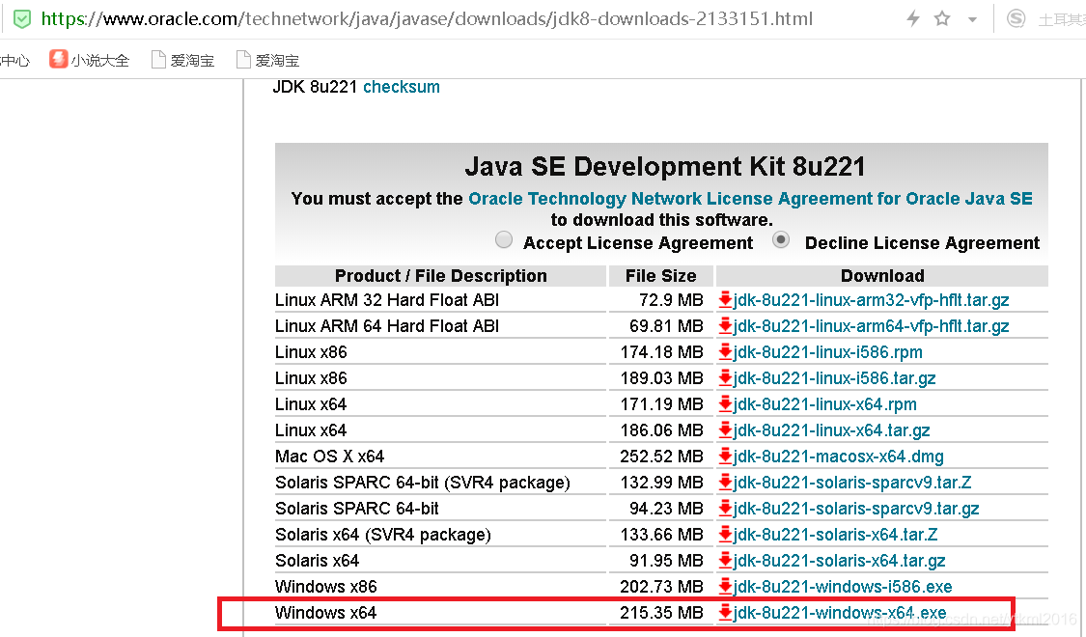Select Decline License Agreement radio button

pos(781,240)
